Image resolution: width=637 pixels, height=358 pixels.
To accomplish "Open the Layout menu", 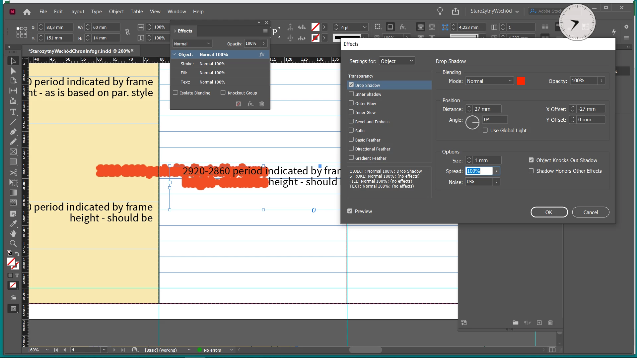I will 77,12.
